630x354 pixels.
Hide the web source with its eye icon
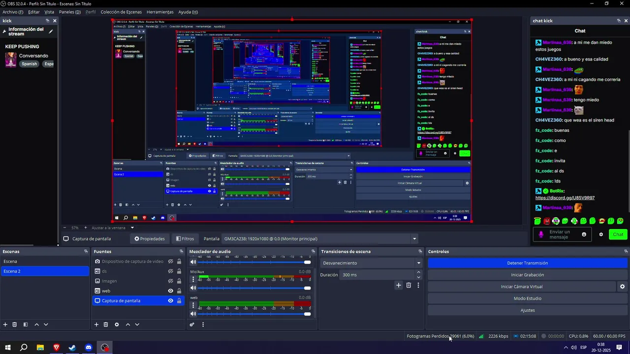point(171,291)
